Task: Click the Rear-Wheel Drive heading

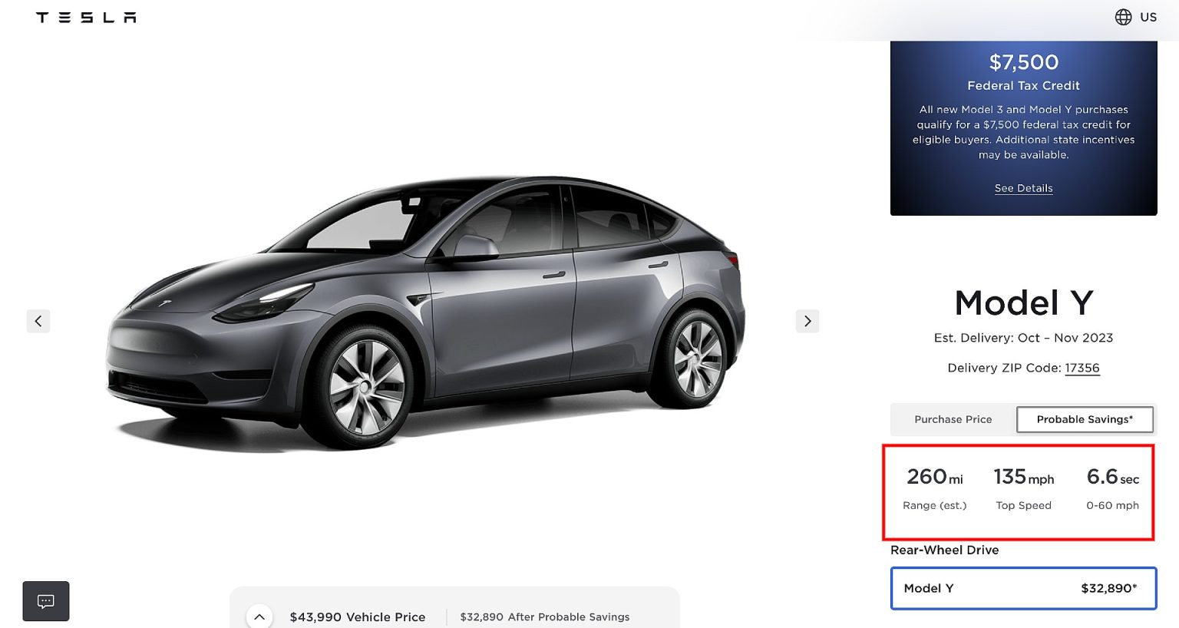Action: coord(944,550)
